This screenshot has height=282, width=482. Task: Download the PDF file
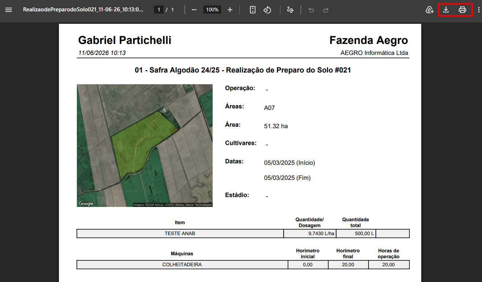coord(446,10)
